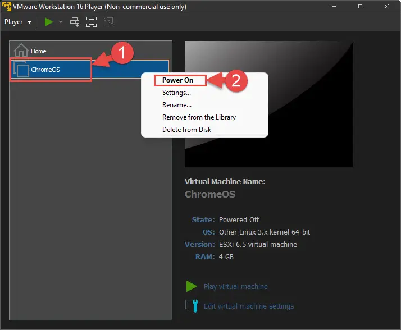Screen dimensions: 401x330
Task: Click the Play virtual machine link
Action: click(236, 287)
